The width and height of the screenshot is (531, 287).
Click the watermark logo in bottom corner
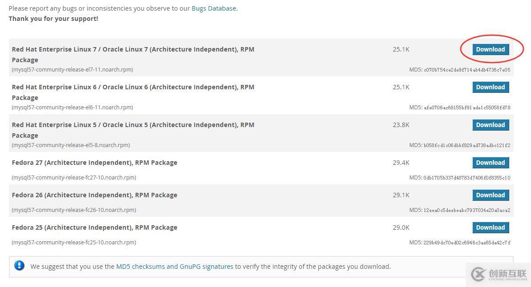pos(499,274)
